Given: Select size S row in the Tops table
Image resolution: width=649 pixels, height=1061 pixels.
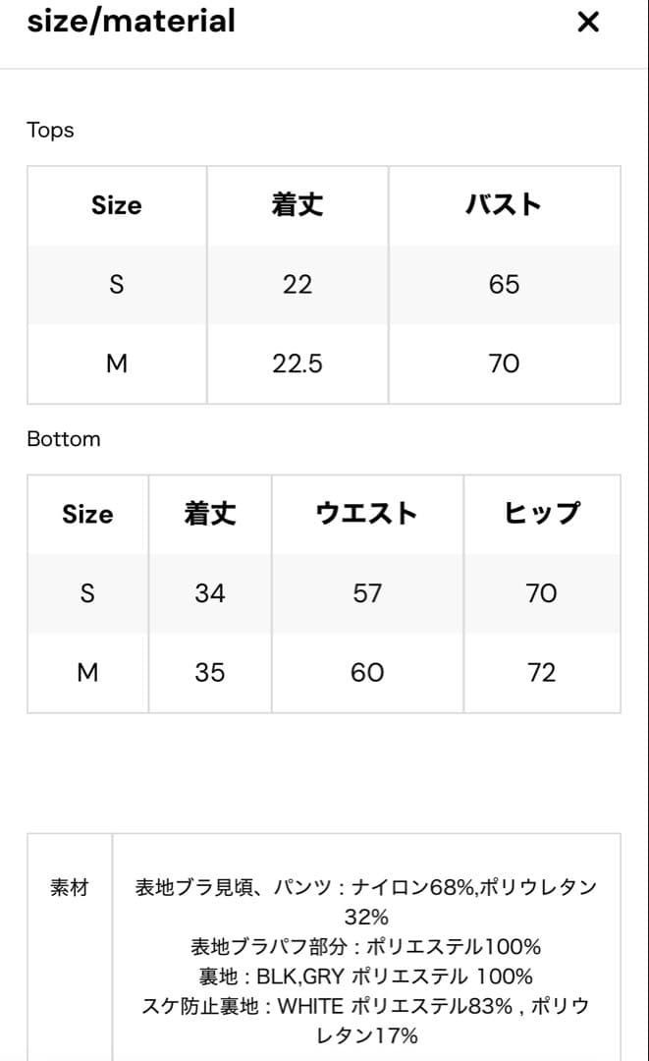Looking at the screenshot, I should 116,285.
